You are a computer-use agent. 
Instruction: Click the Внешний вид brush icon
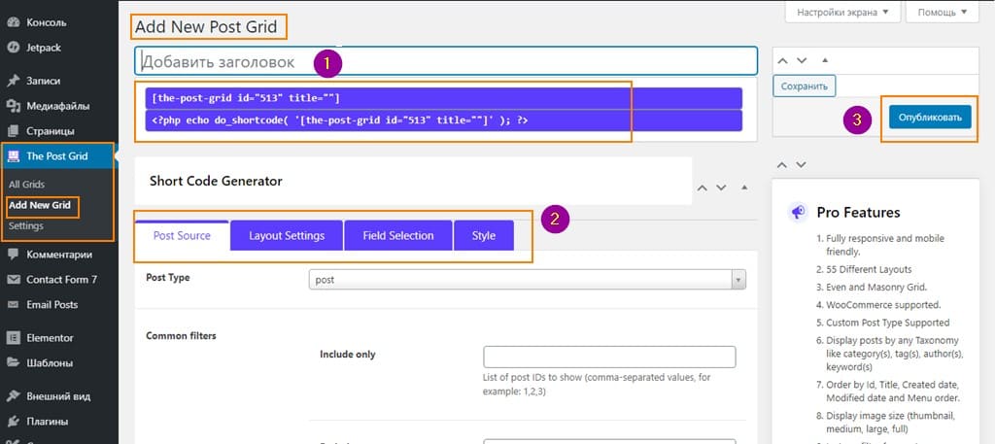coord(13,396)
